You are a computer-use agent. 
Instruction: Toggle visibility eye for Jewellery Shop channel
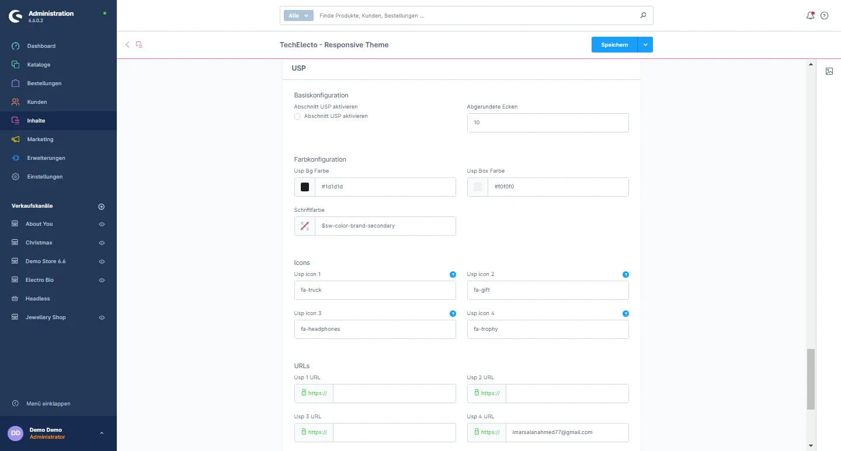102,317
